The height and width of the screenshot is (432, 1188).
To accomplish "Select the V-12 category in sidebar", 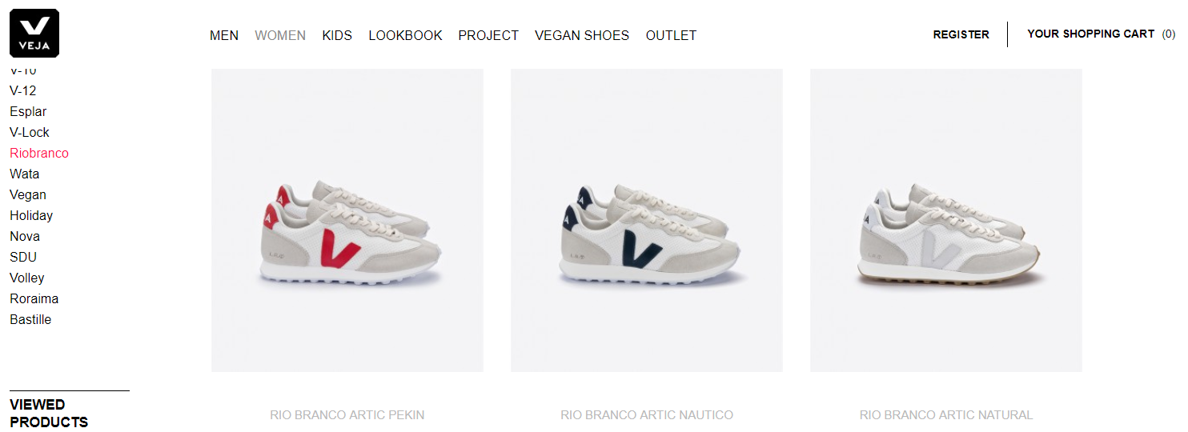I will pos(23,90).
